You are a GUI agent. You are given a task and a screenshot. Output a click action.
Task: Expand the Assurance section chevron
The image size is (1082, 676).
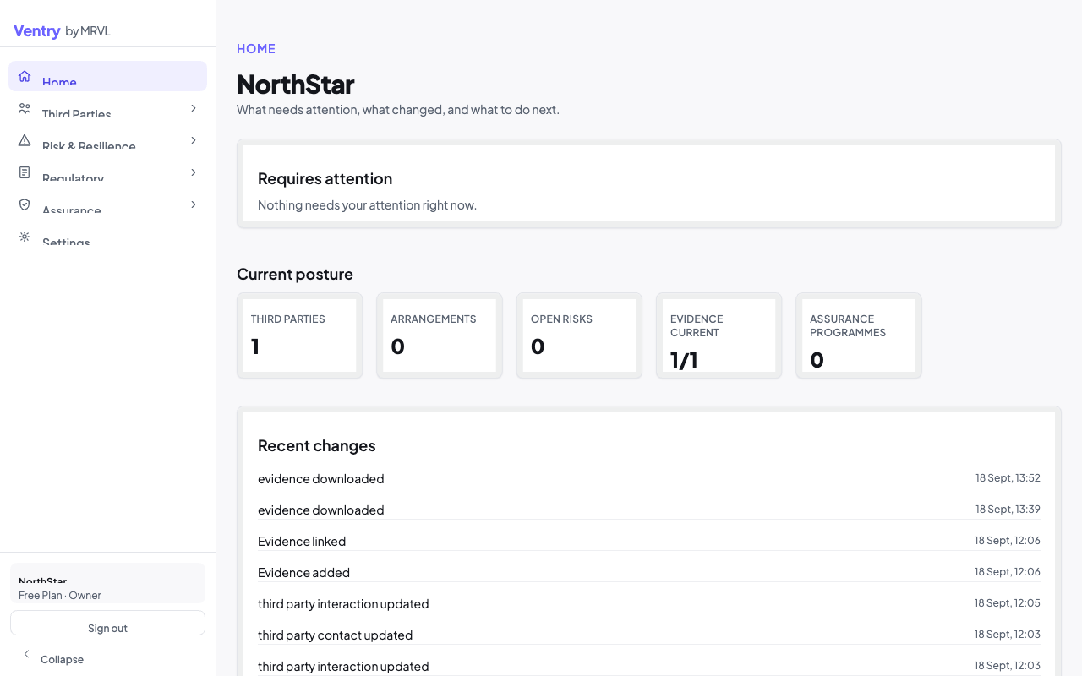(x=194, y=204)
